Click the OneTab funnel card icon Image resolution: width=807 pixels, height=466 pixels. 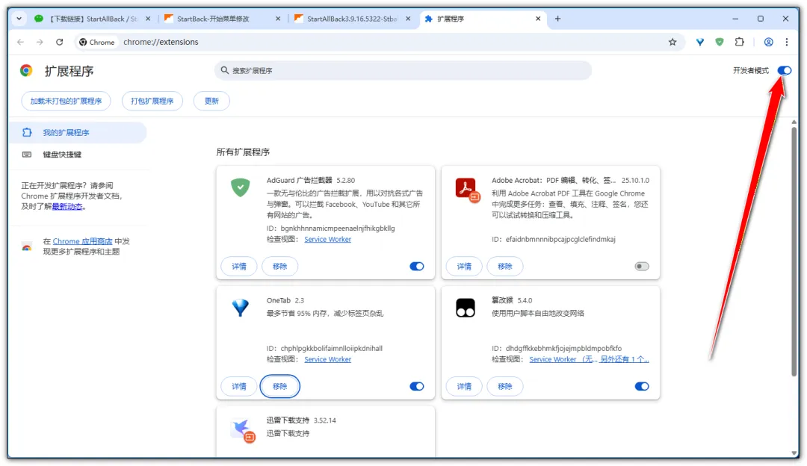pyautogui.click(x=241, y=308)
